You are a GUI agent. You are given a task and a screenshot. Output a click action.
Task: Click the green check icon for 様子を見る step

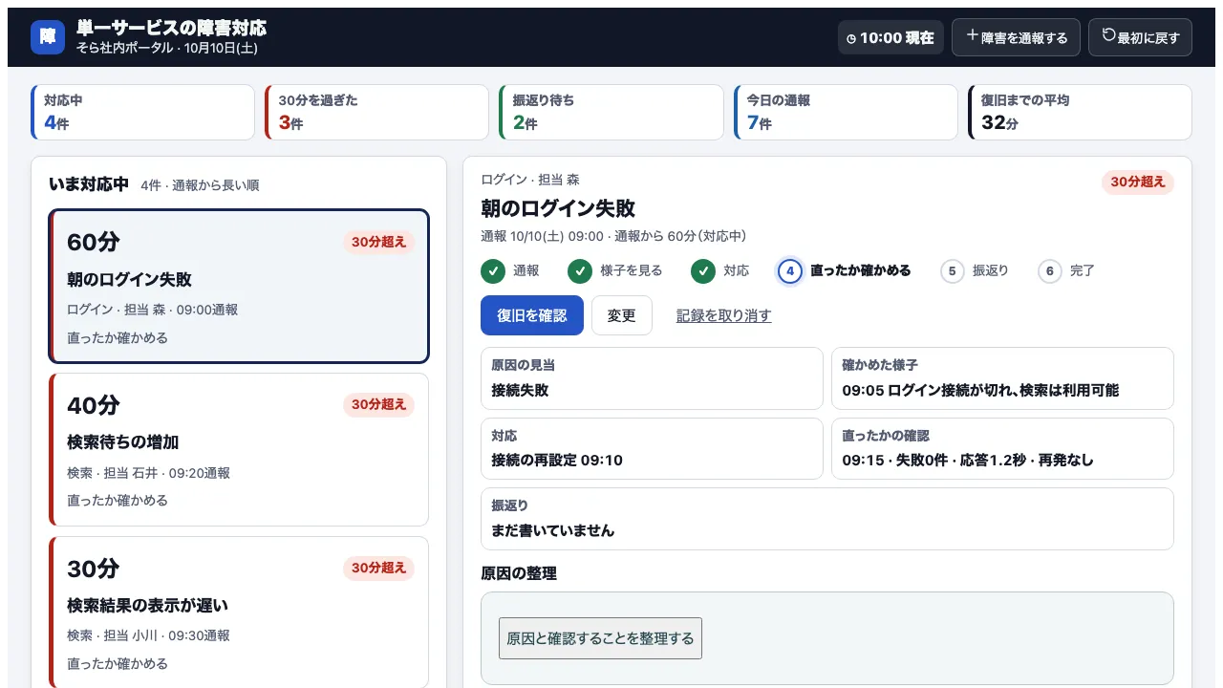click(580, 271)
